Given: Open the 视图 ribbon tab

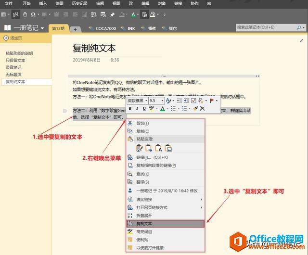Looking at the screenshot, I should [x=116, y=3].
